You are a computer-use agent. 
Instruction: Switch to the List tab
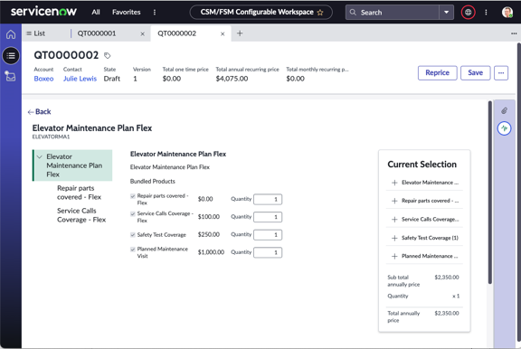click(x=36, y=33)
